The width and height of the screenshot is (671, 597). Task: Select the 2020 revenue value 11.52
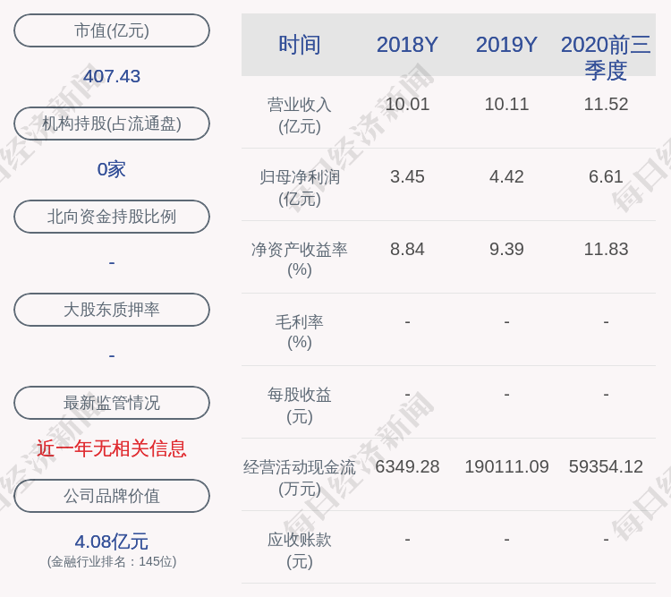coord(606,105)
